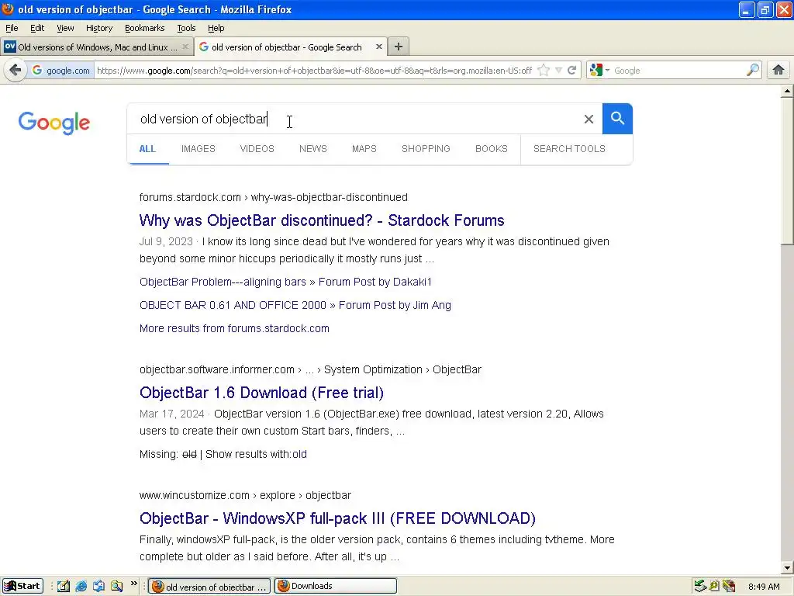Open the Downloads window from taskbar
Viewport: 794px width, 596px height.
335,586
